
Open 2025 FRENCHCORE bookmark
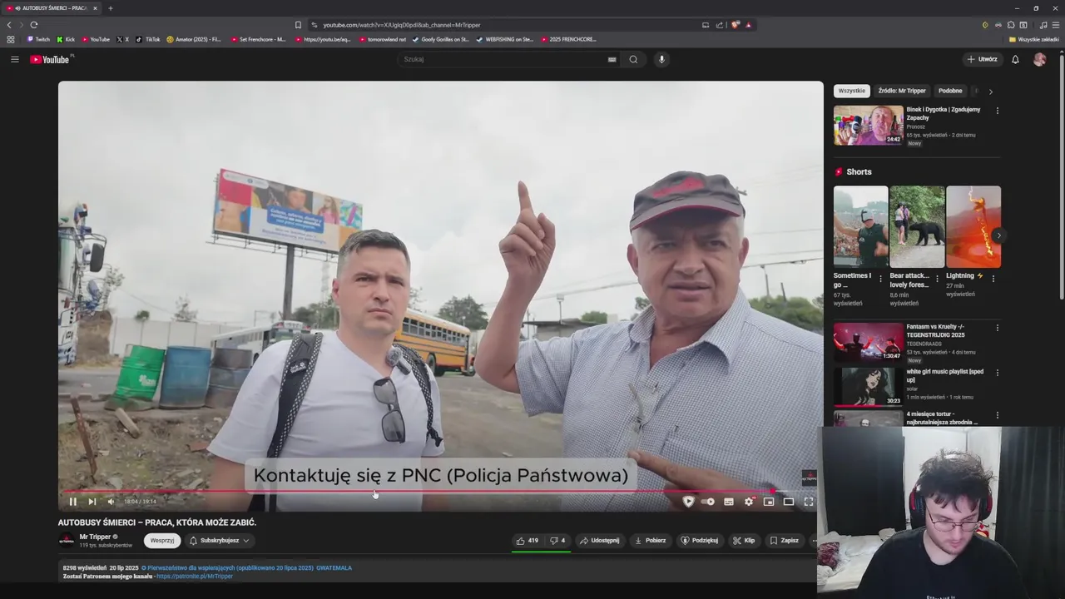568,39
